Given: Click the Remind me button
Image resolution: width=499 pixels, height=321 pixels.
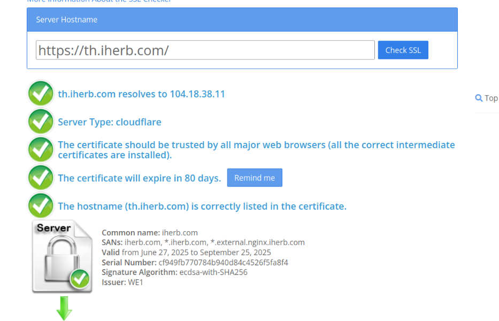Looking at the screenshot, I should click(x=255, y=178).
